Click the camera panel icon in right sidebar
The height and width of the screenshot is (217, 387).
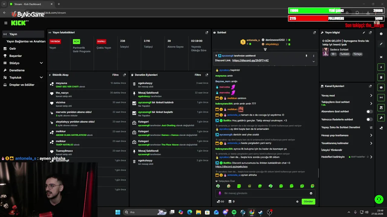point(381,108)
